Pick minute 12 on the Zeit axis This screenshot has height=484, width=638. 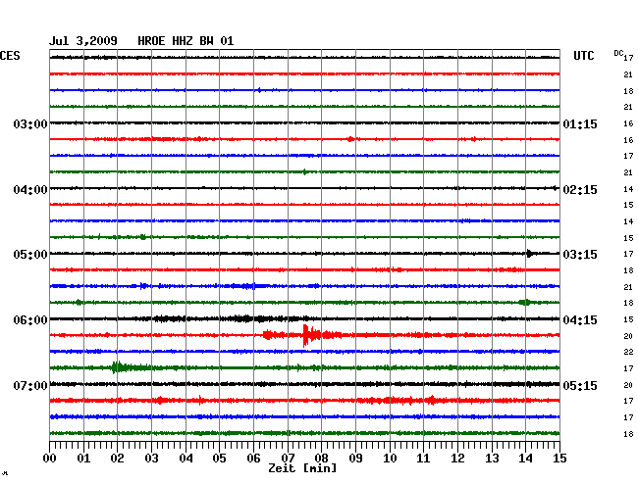457,459
